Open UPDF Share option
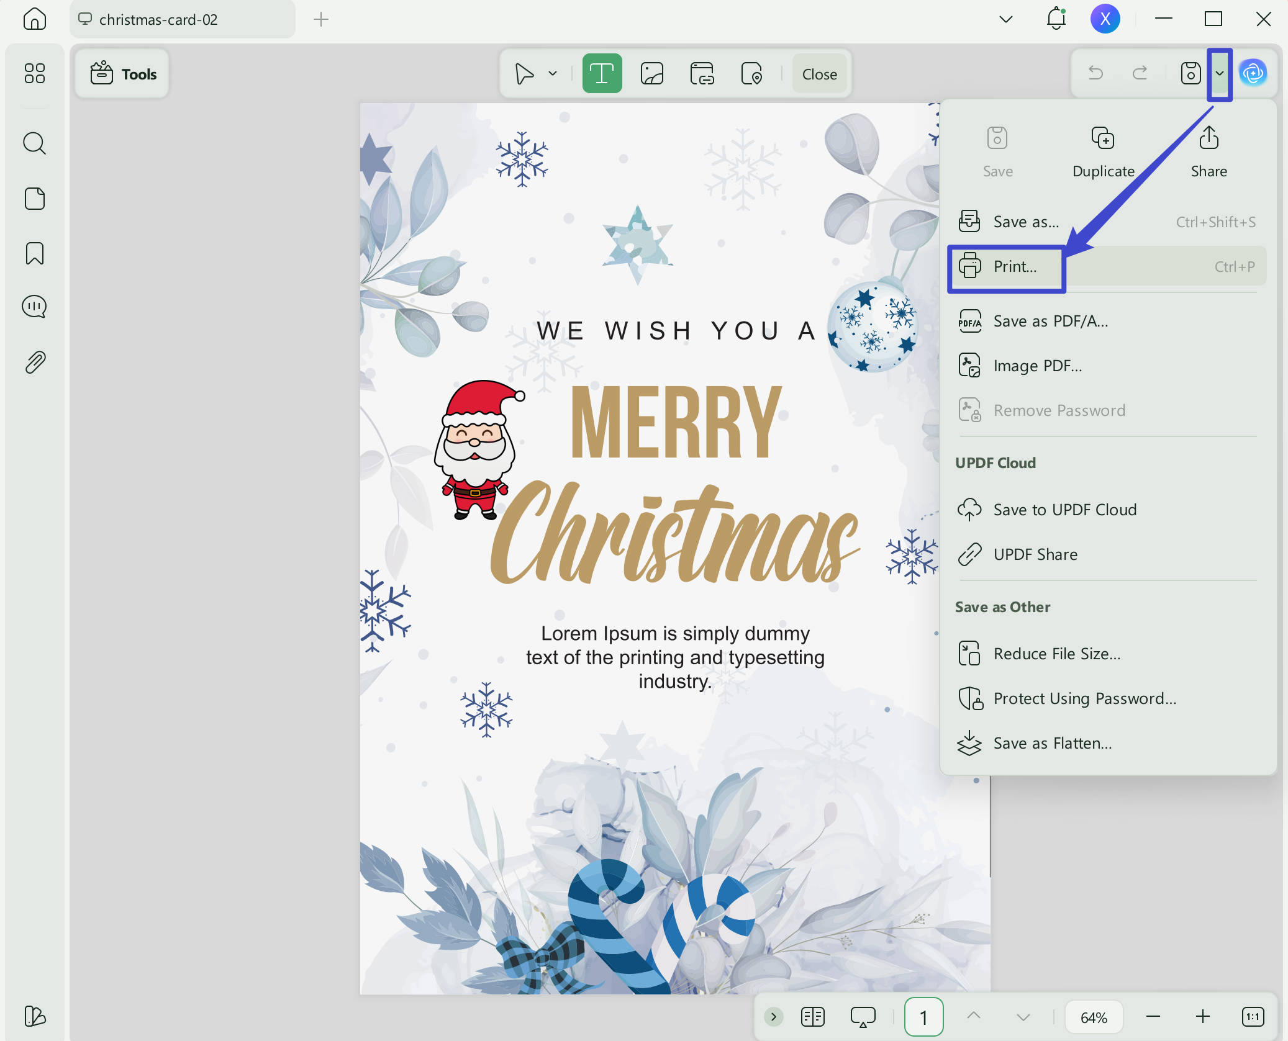The image size is (1288, 1041). point(1109,554)
